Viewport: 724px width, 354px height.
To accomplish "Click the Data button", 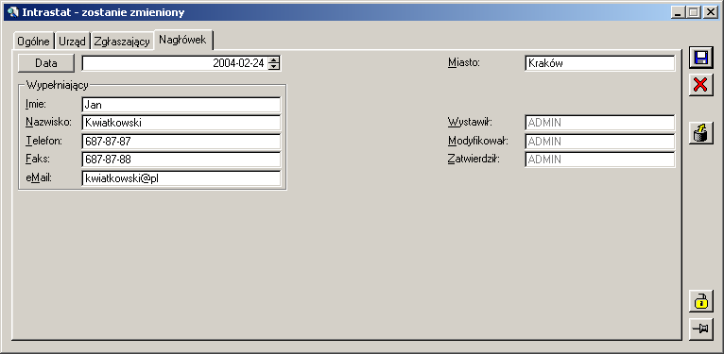I will pos(45,63).
